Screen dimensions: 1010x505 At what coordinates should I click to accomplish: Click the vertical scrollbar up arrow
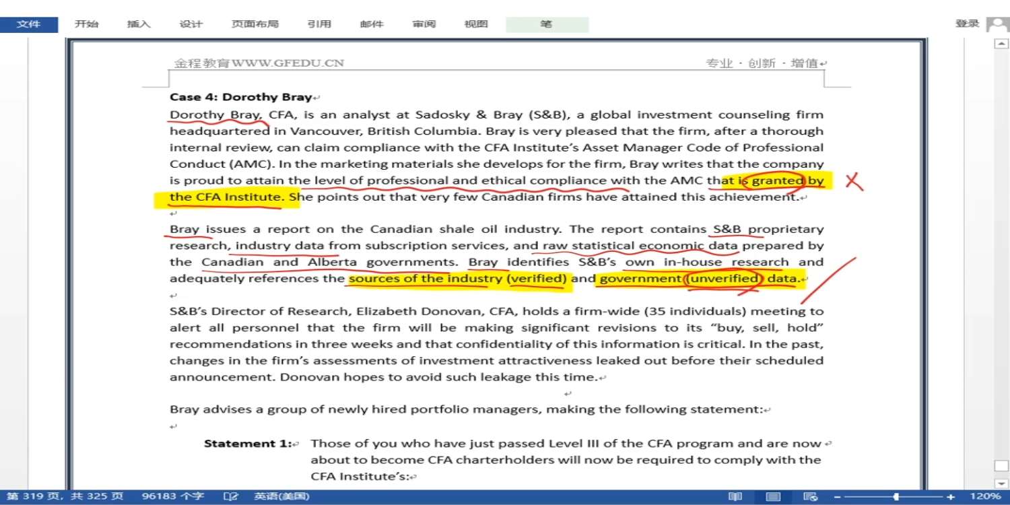[1001, 44]
